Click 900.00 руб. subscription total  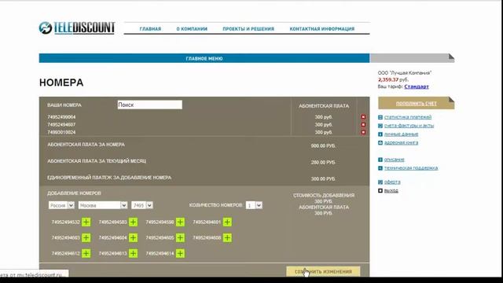[x=323, y=146]
